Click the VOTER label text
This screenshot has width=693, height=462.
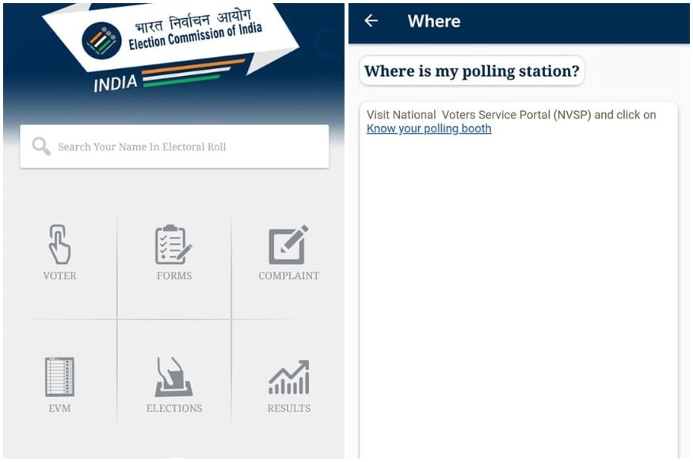coord(59,276)
